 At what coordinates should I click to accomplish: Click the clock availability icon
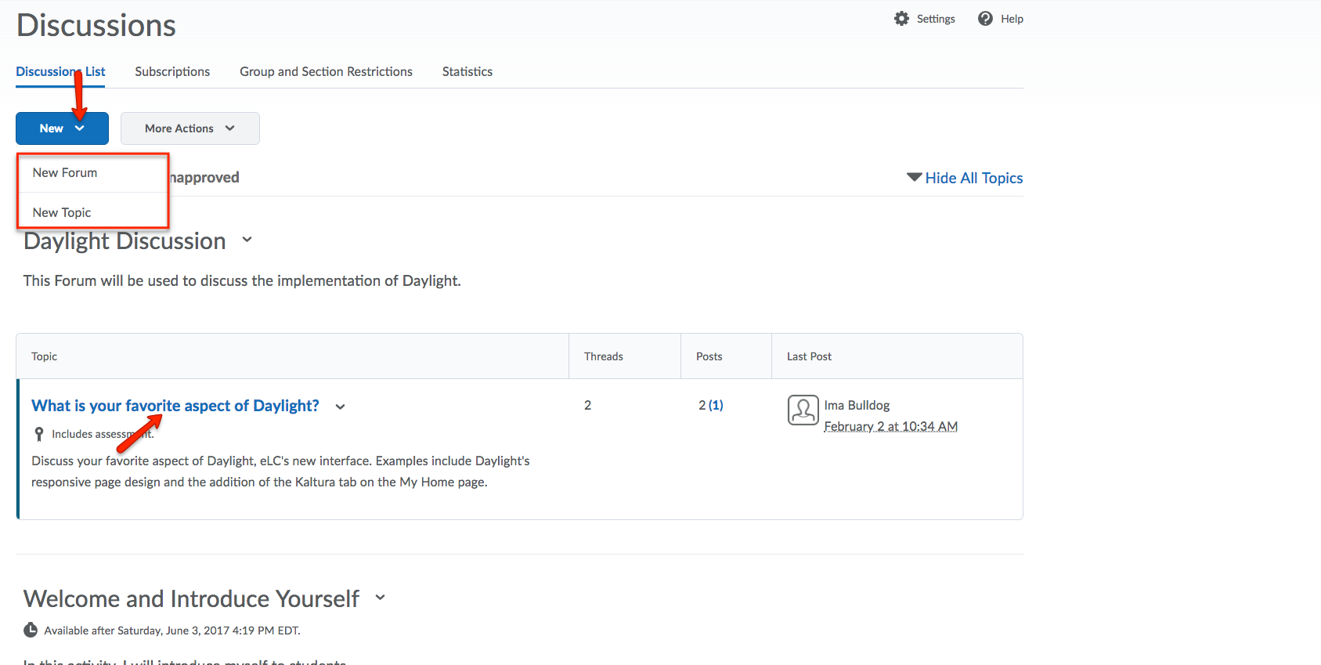(x=31, y=631)
